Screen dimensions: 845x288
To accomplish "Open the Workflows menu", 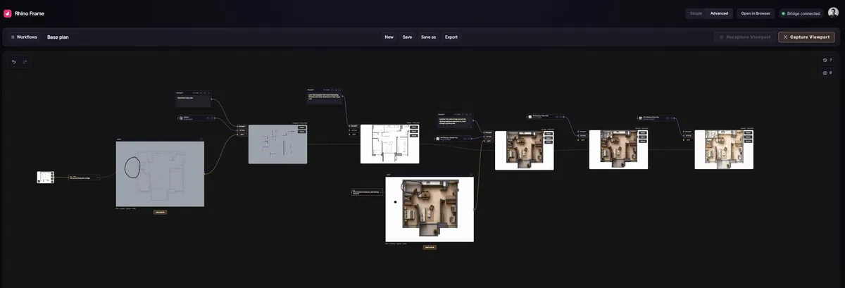I will tap(24, 37).
